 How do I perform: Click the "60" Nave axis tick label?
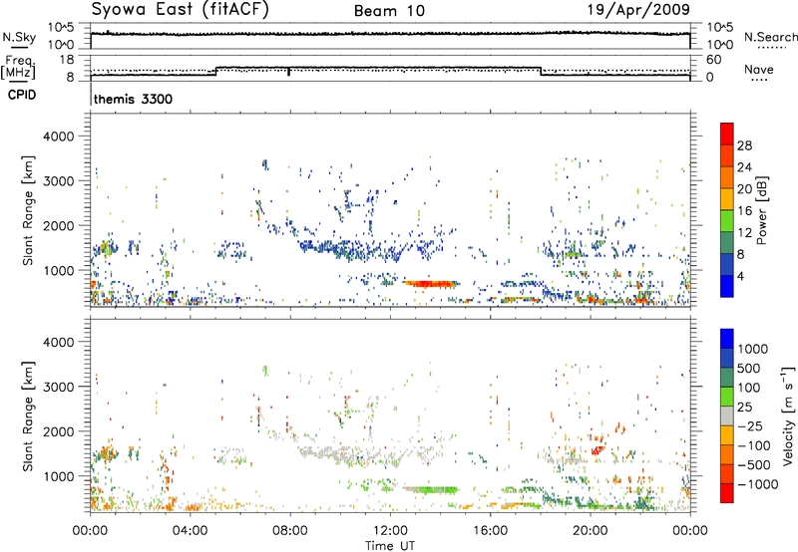pos(713,60)
